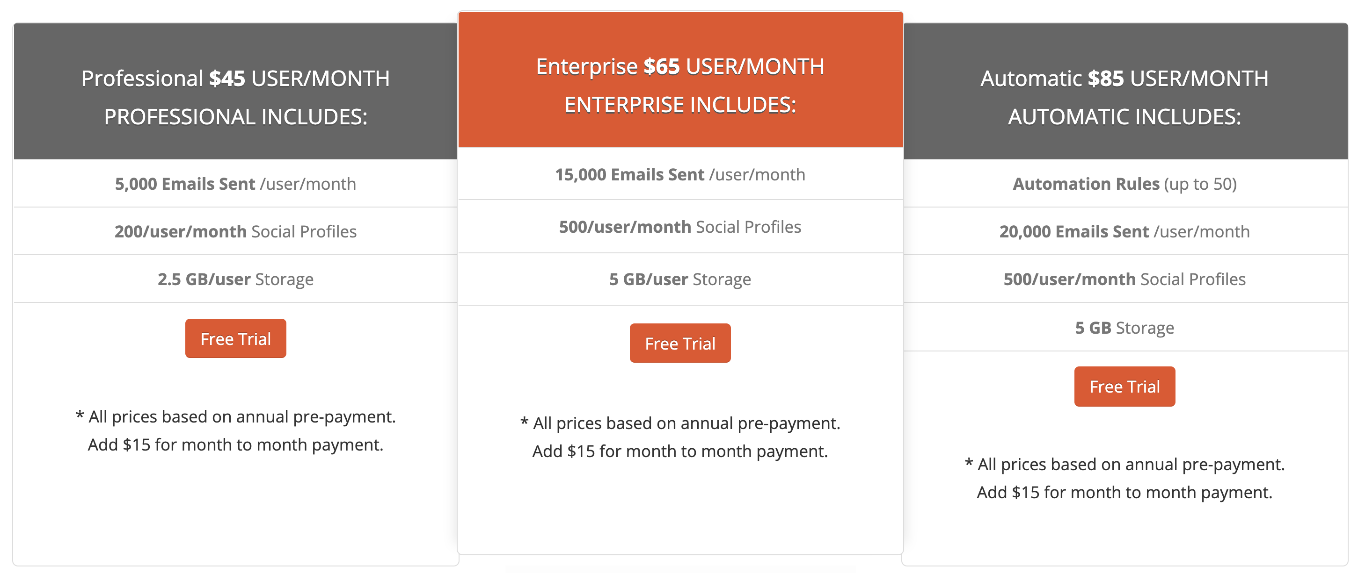Click the 15,000 Emails Sent row
This screenshot has height=573, width=1358.
(x=680, y=174)
